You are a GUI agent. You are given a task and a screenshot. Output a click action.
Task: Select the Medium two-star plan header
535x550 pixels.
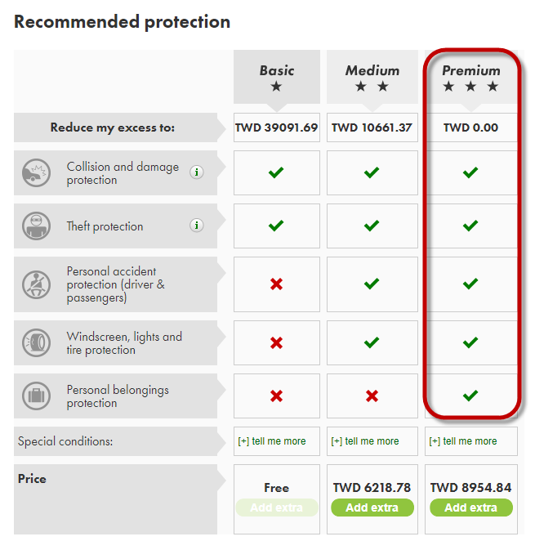click(x=372, y=77)
